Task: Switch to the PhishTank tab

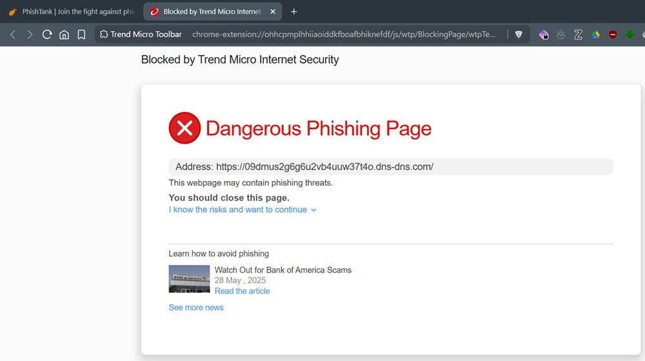Action: tap(71, 12)
